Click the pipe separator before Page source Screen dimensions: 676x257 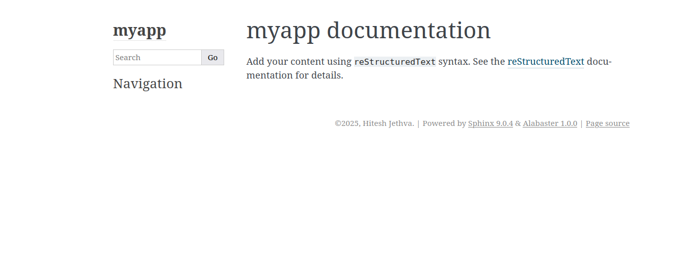[581, 123]
